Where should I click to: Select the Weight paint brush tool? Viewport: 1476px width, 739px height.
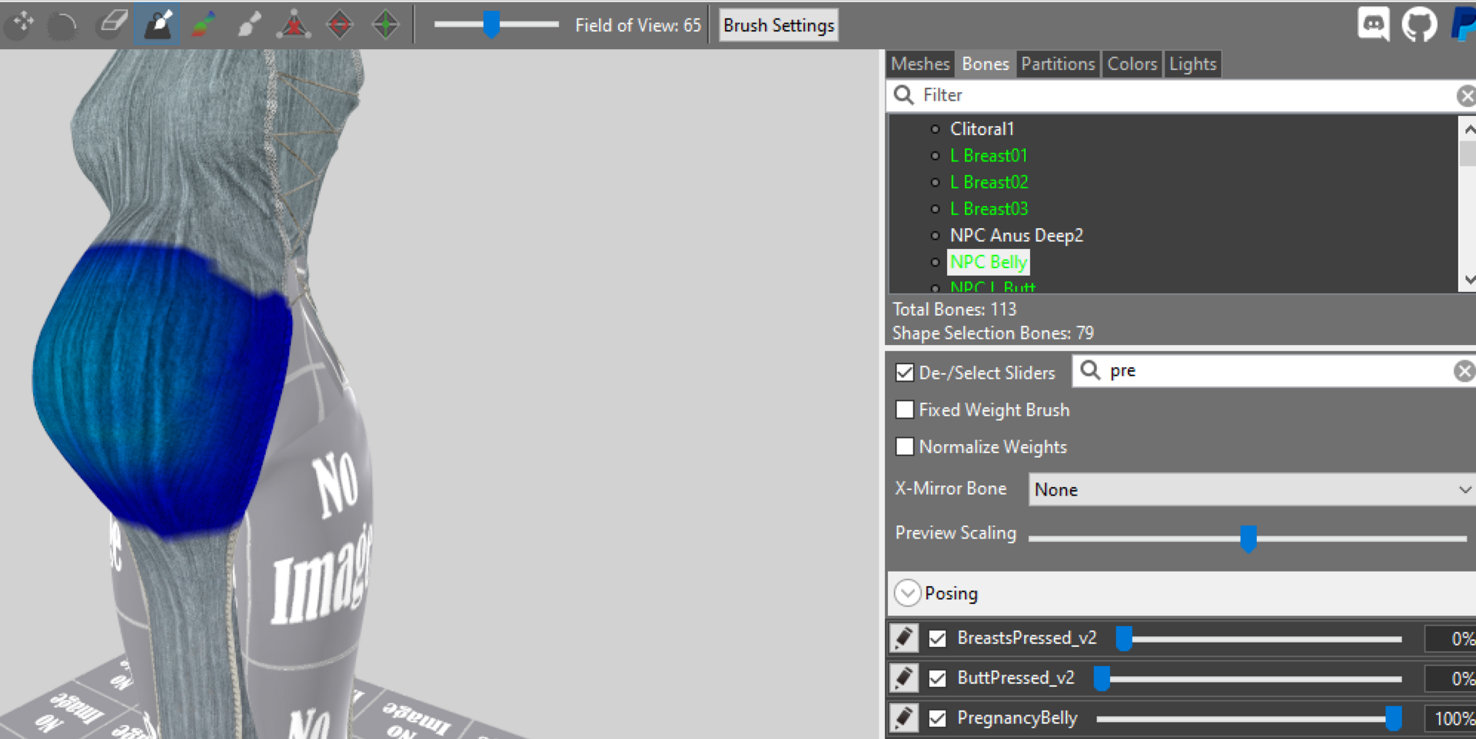pos(157,24)
